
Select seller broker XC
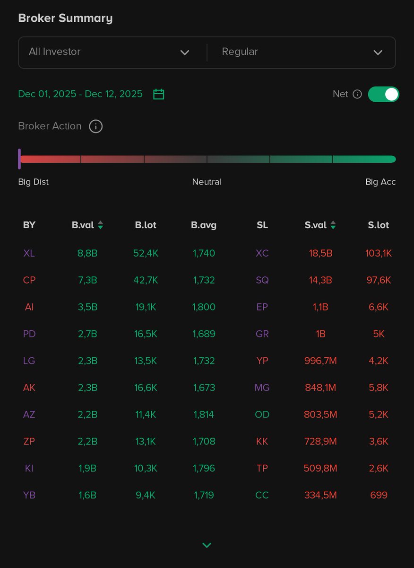pyautogui.click(x=262, y=253)
